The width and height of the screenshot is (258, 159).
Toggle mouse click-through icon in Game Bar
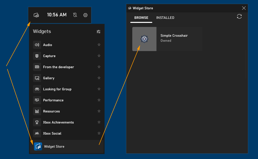pos(75,15)
